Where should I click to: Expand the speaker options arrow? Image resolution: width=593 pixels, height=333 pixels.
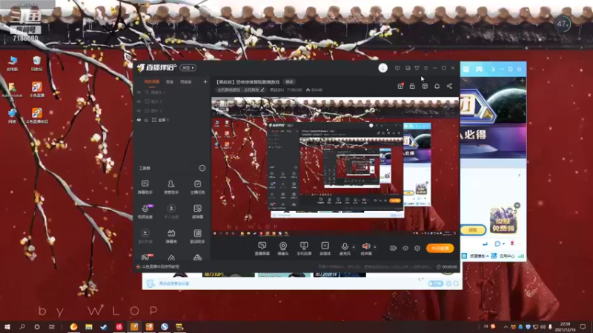click(375, 247)
